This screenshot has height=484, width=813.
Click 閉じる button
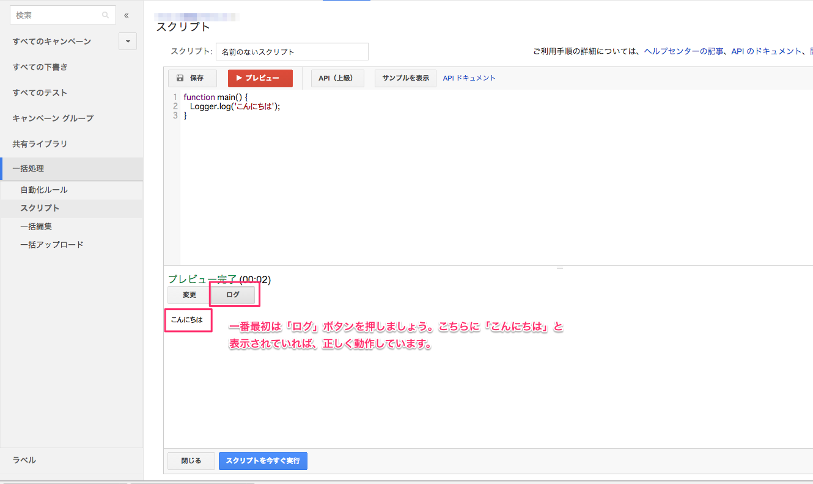(191, 461)
